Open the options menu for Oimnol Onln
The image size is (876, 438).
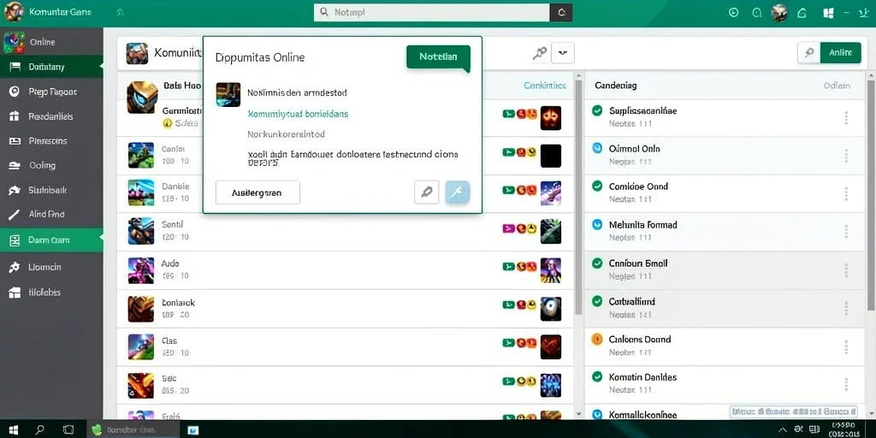846,156
